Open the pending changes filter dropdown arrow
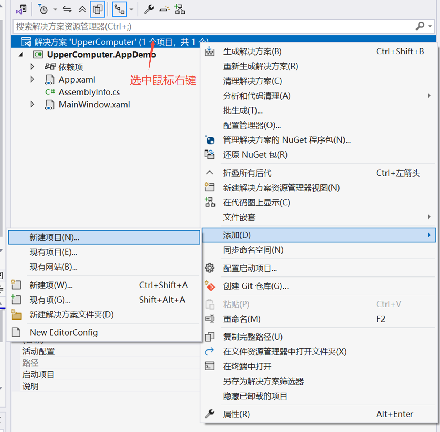The height and width of the screenshot is (432, 440). pos(55,10)
